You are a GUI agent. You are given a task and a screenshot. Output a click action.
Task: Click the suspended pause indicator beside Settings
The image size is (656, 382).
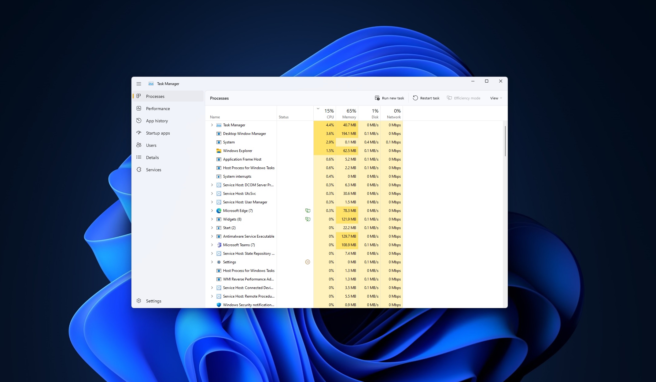(x=308, y=262)
